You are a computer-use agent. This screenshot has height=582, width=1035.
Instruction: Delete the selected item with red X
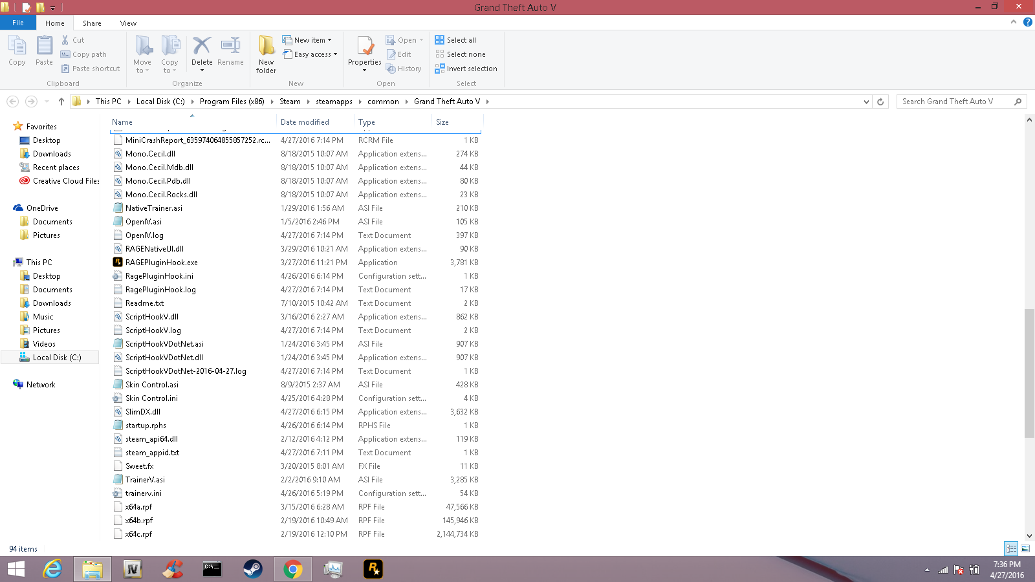tap(202, 51)
